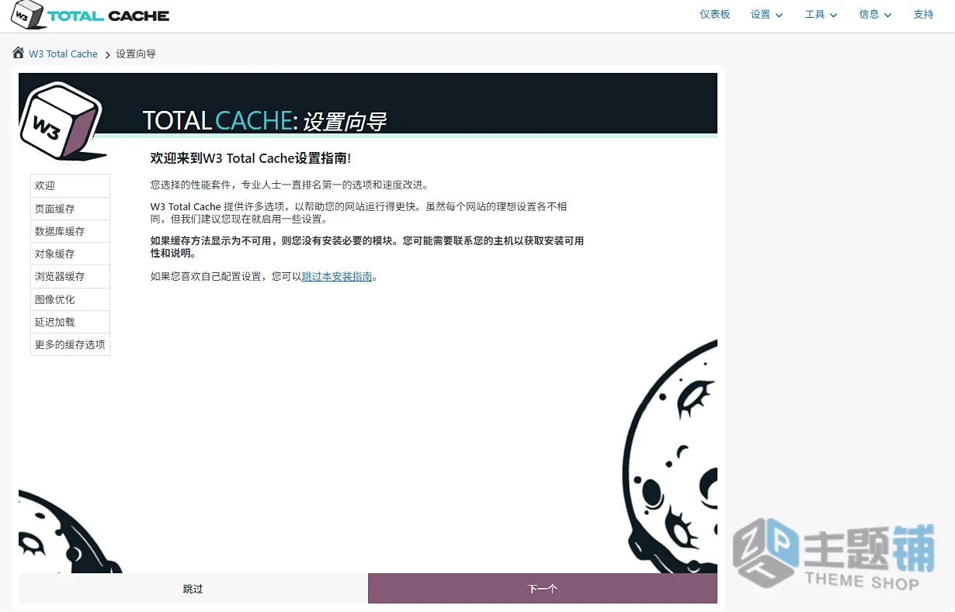Image resolution: width=955 pixels, height=612 pixels.
Task: Select the 页面缓存 wizard step
Action: (x=70, y=209)
